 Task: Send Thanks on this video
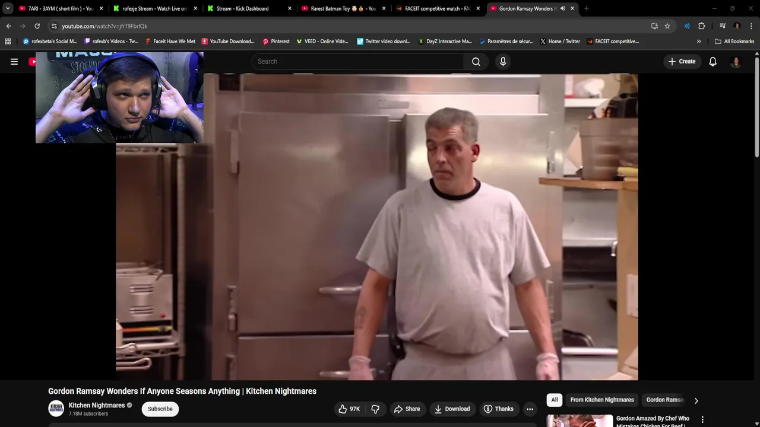pos(499,409)
